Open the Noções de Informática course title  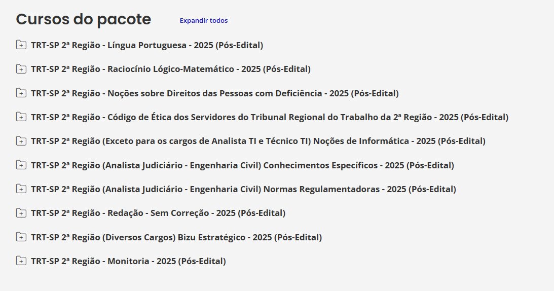tap(258, 141)
